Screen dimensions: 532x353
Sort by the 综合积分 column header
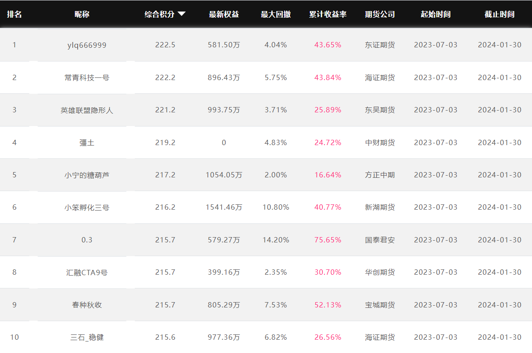(160, 14)
